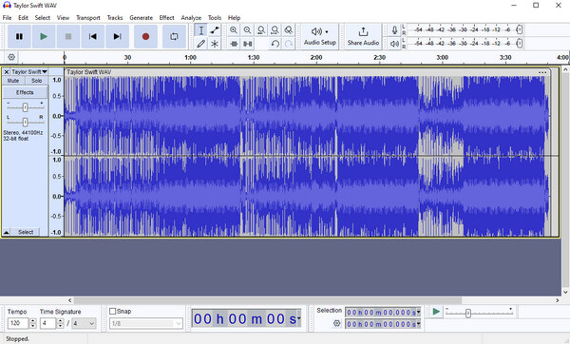Click the time signature numerator field
570x344 pixels.
click(48, 323)
